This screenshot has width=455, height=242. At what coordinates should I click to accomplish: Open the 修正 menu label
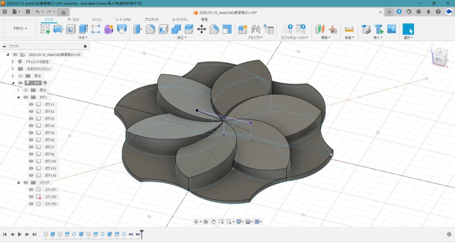[x=181, y=38]
